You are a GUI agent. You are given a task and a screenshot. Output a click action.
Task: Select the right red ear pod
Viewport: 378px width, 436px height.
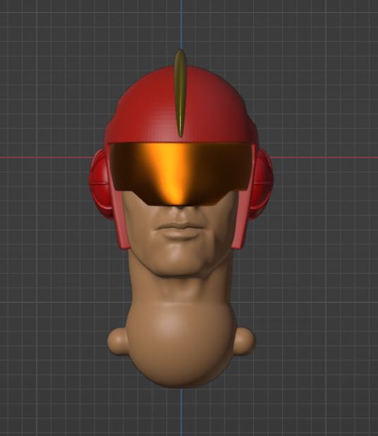coord(262,184)
